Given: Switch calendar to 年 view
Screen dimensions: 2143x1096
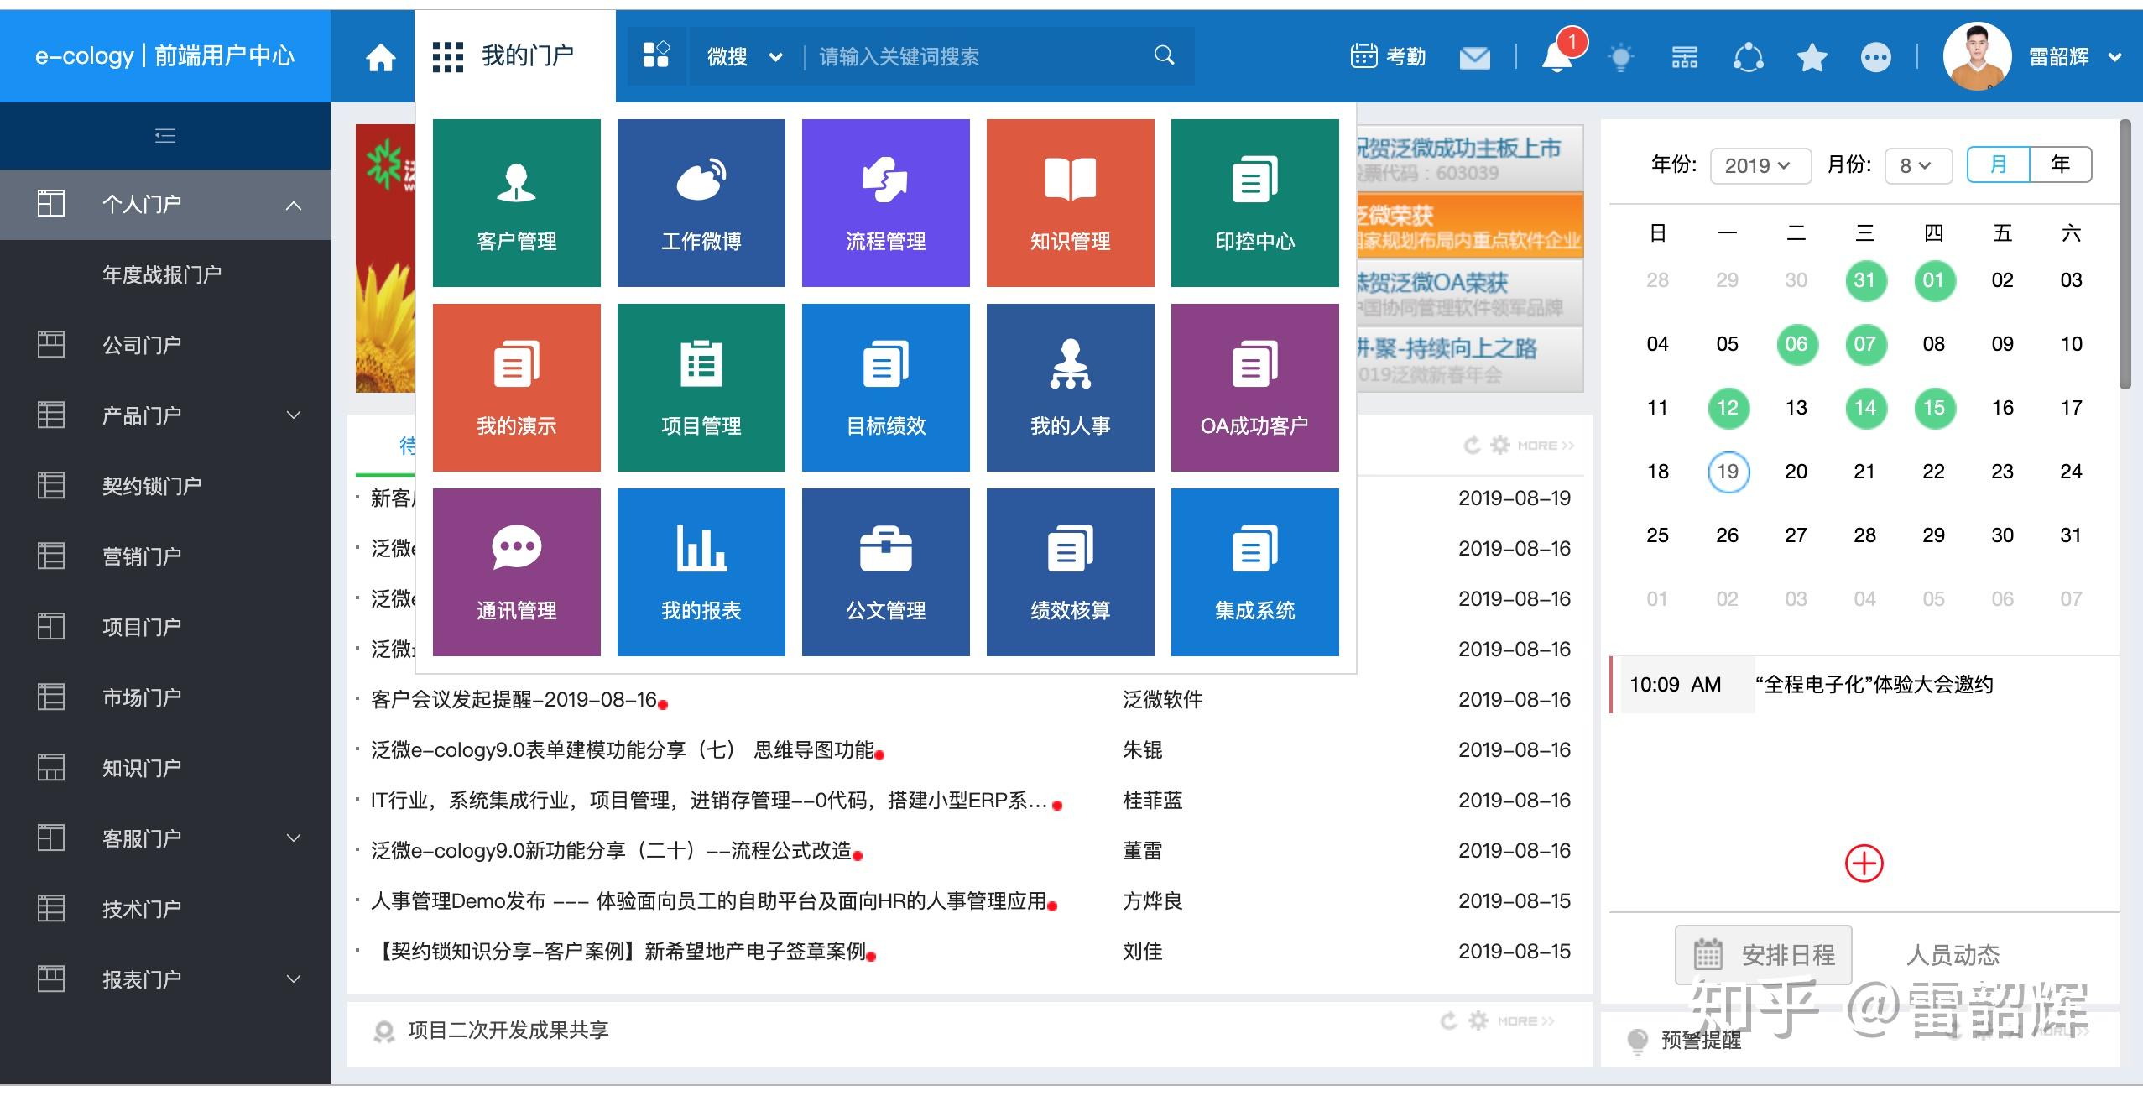Looking at the screenshot, I should point(2060,164).
